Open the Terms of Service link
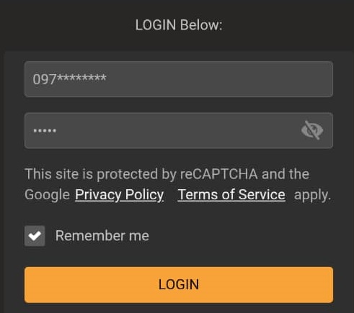Image resolution: width=354 pixels, height=313 pixels. tap(231, 194)
